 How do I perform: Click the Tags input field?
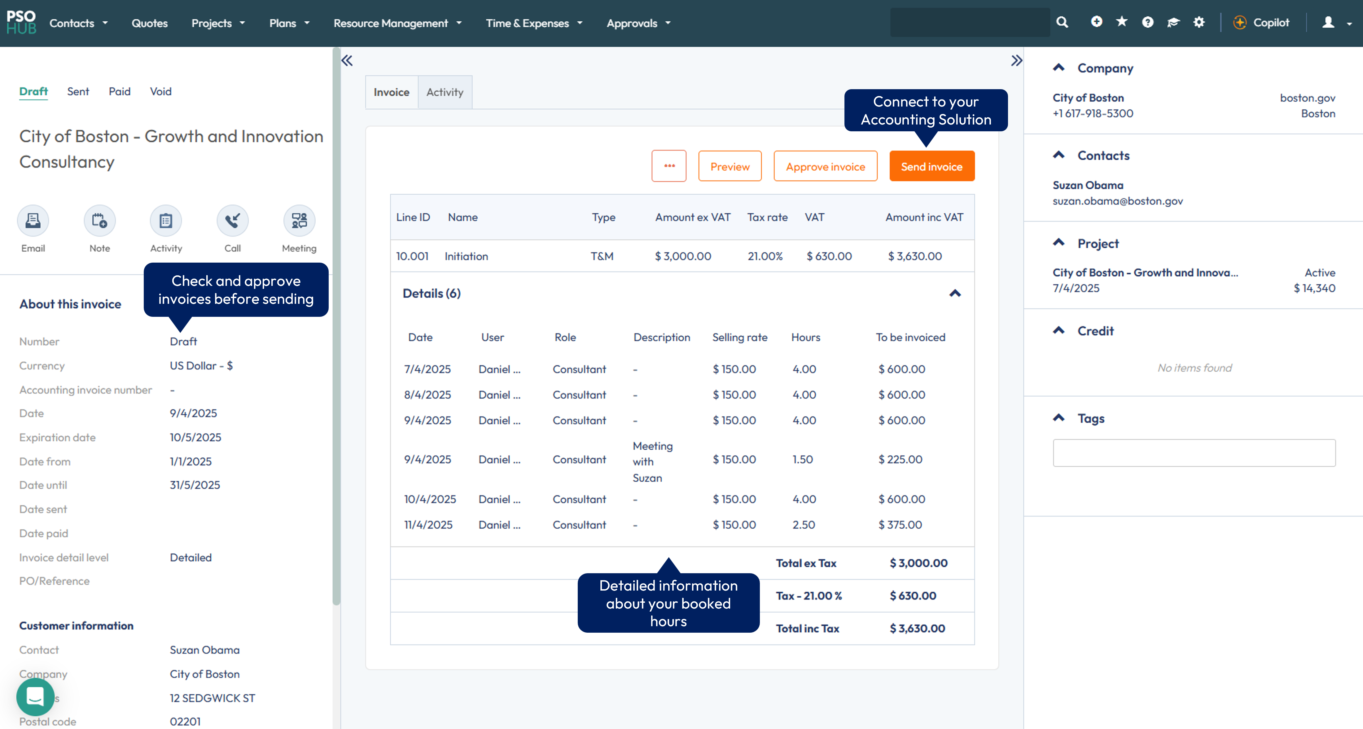pyautogui.click(x=1194, y=453)
